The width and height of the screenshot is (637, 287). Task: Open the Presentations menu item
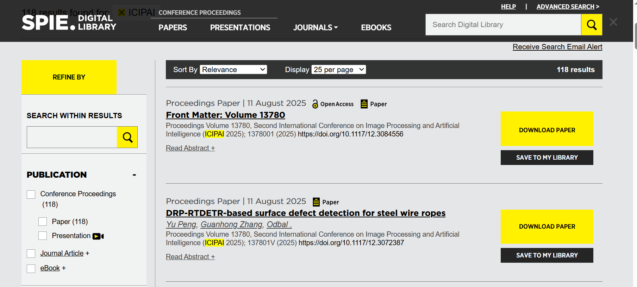240,27
